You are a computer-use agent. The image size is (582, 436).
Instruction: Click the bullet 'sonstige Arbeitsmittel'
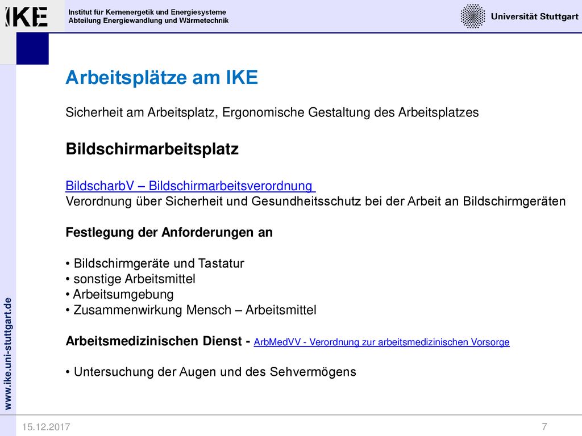pyautogui.click(x=131, y=279)
